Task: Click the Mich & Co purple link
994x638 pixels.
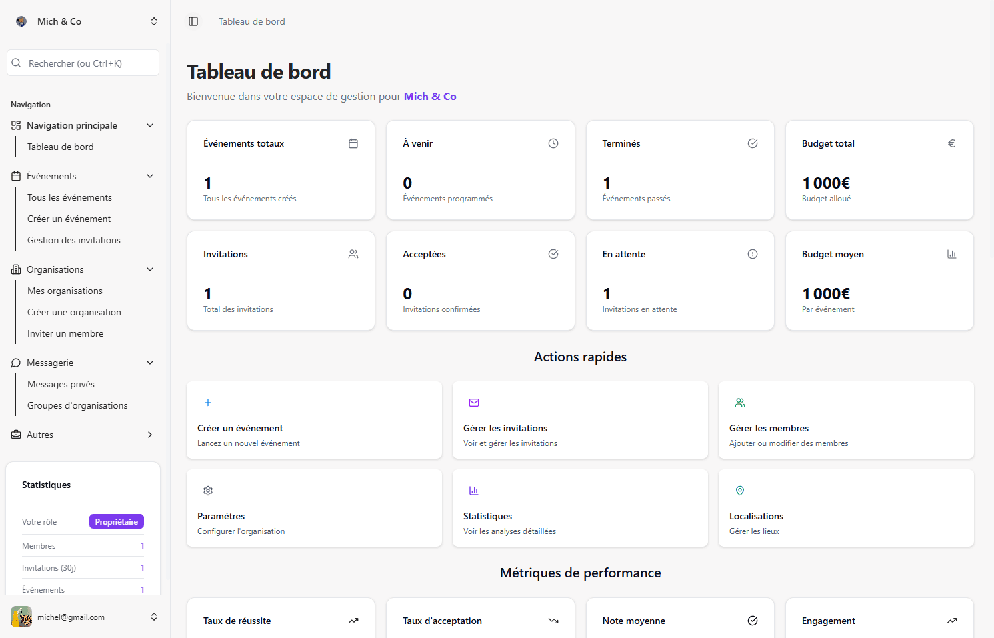Action: coord(430,97)
